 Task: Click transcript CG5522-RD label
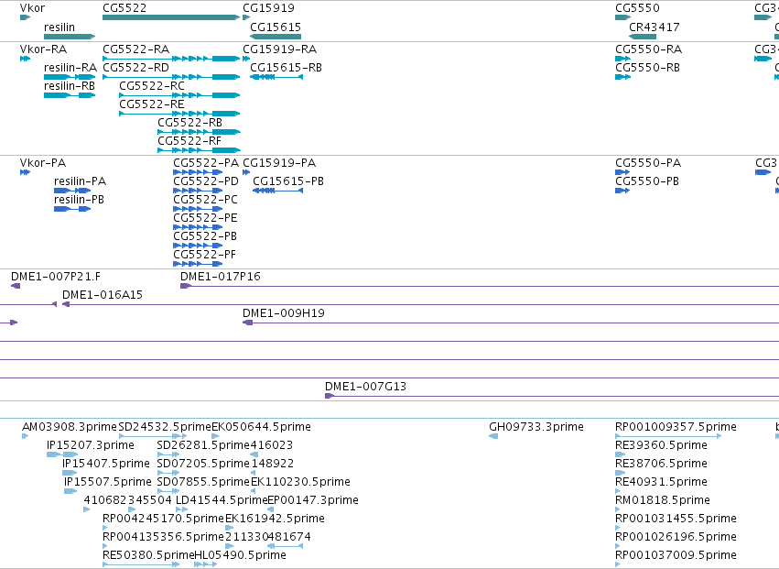pyautogui.click(x=135, y=67)
